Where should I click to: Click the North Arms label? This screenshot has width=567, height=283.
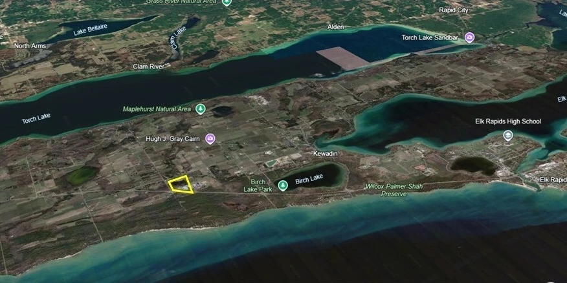point(30,46)
